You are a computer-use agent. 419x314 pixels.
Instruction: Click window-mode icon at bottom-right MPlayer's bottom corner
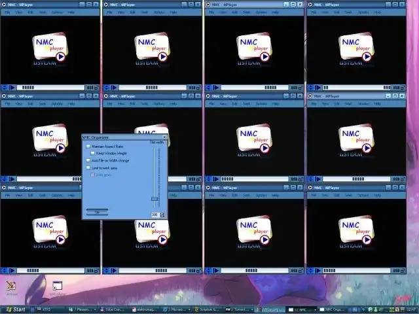coord(403,270)
